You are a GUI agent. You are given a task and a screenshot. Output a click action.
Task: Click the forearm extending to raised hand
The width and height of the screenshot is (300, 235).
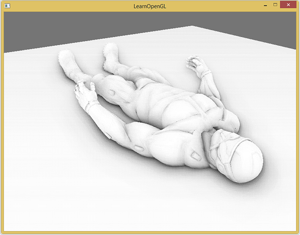[x=208, y=89]
